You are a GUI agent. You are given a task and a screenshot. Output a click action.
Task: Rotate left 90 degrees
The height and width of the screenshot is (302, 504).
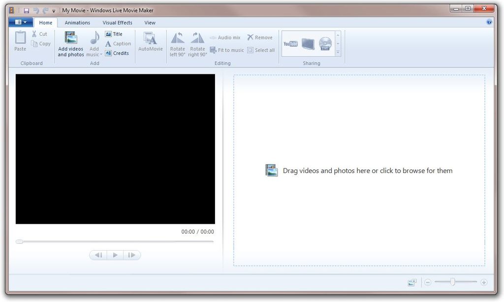pos(177,44)
